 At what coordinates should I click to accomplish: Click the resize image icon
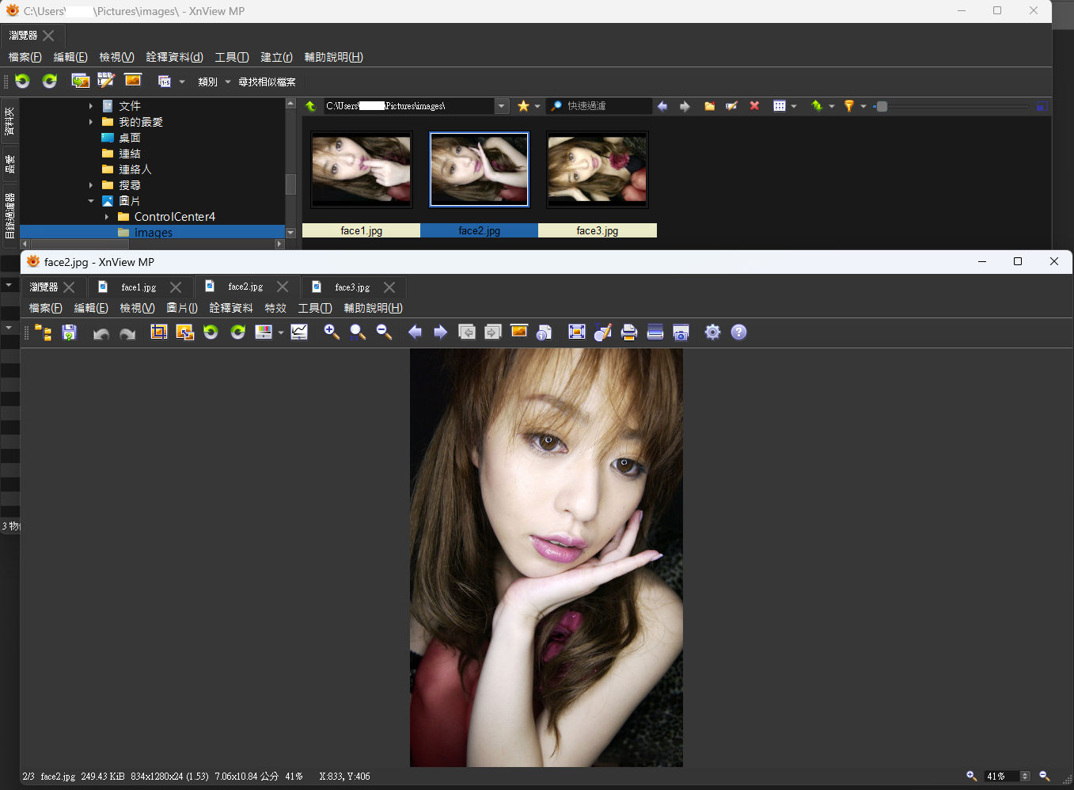185,332
